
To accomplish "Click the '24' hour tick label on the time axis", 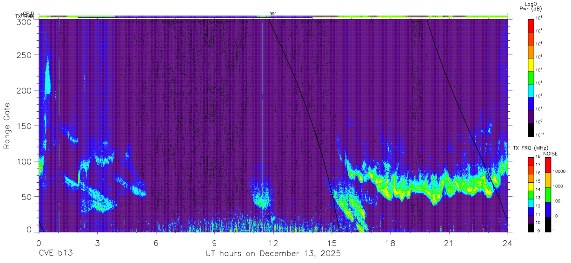I will click(508, 243).
